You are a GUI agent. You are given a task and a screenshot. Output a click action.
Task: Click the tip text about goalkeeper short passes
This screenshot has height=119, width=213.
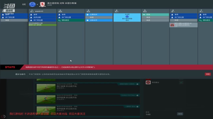coord(70,74)
